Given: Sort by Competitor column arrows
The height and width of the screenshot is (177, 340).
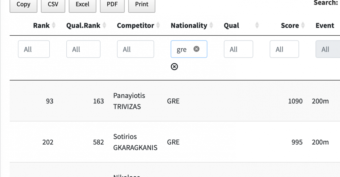Looking at the screenshot, I should click(x=158, y=26).
